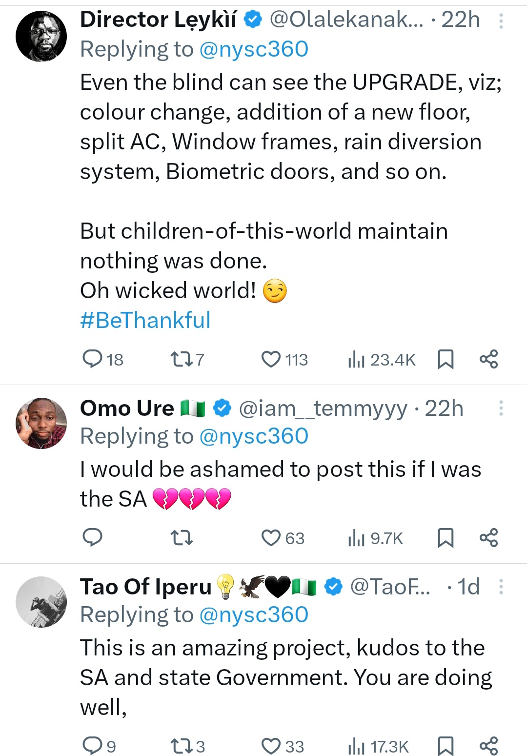527x756 pixels.
Task: Share Omo Ure's tweet
Action: [488, 538]
